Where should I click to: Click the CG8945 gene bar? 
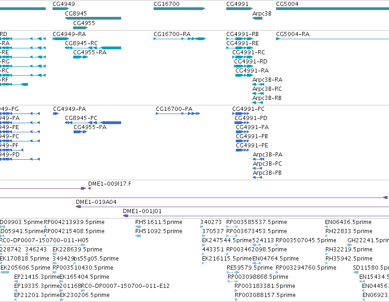[93, 18]
